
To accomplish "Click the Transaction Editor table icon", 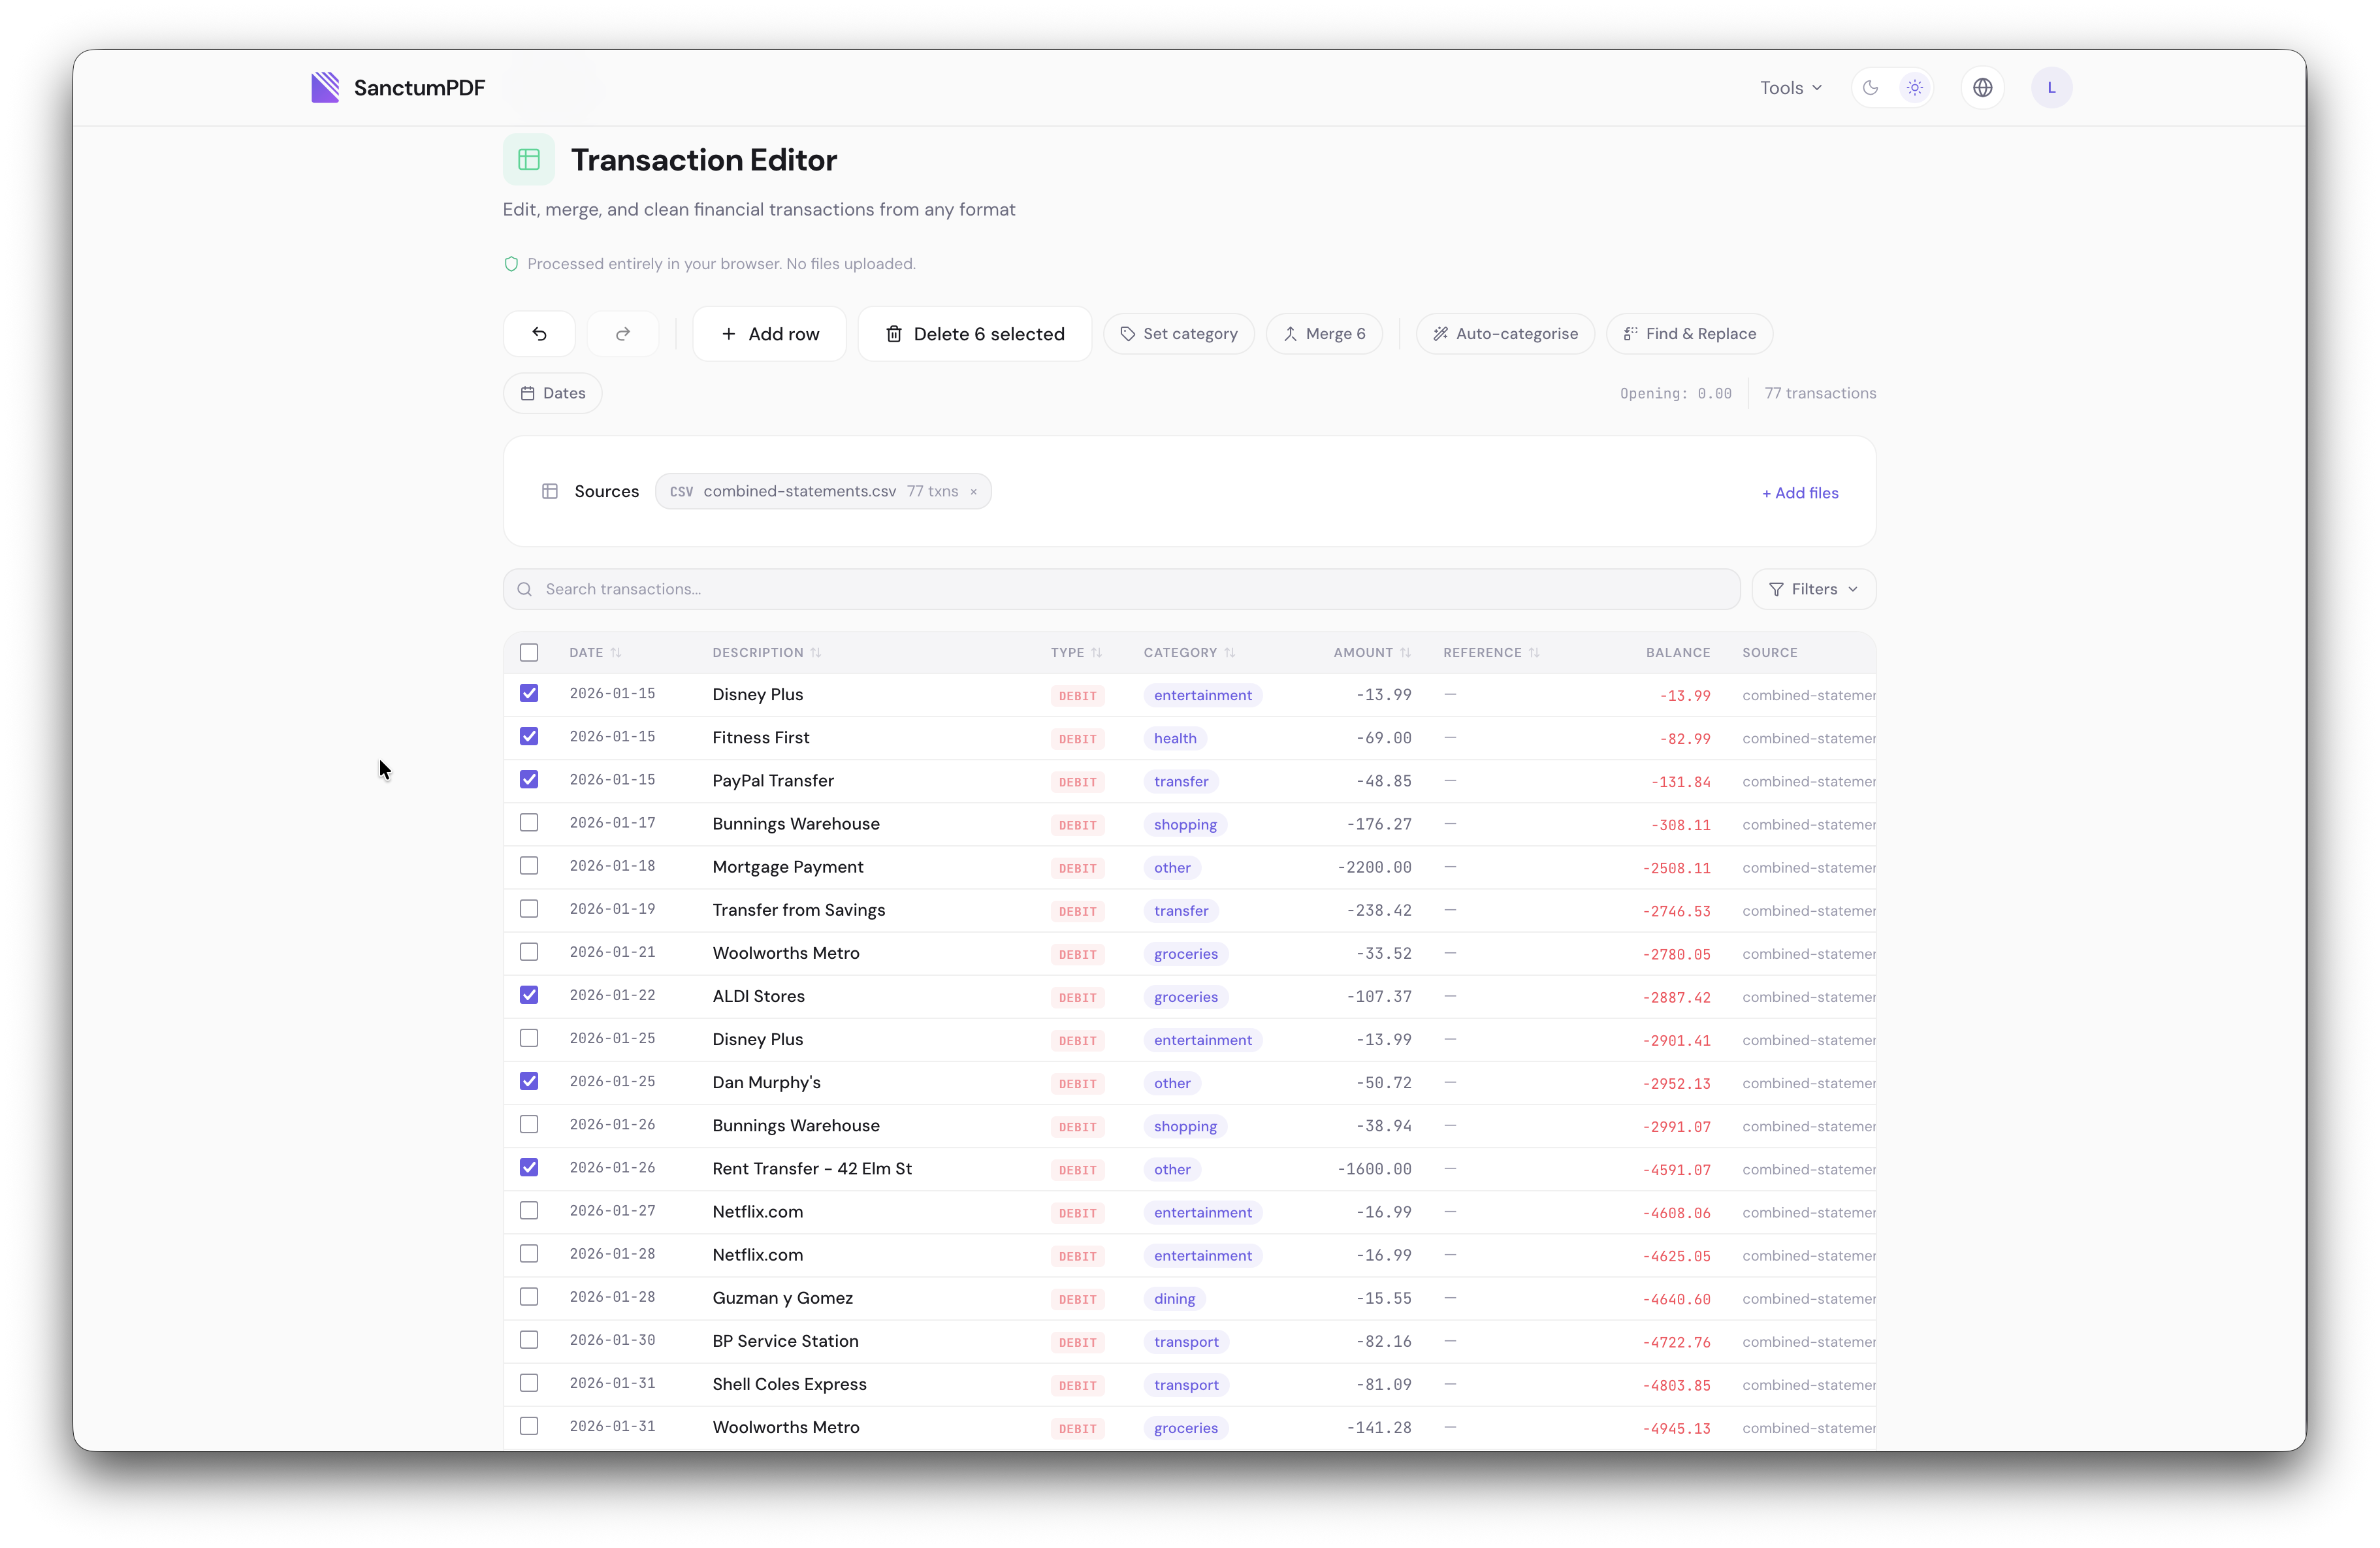I will coord(529,159).
